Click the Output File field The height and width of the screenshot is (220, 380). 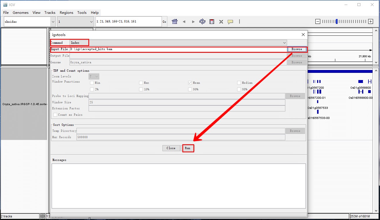178,56
